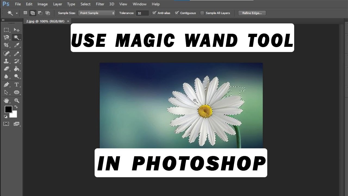Click the Photoshop Ps logo
The height and width of the screenshot is (196, 348).
coord(6,4)
